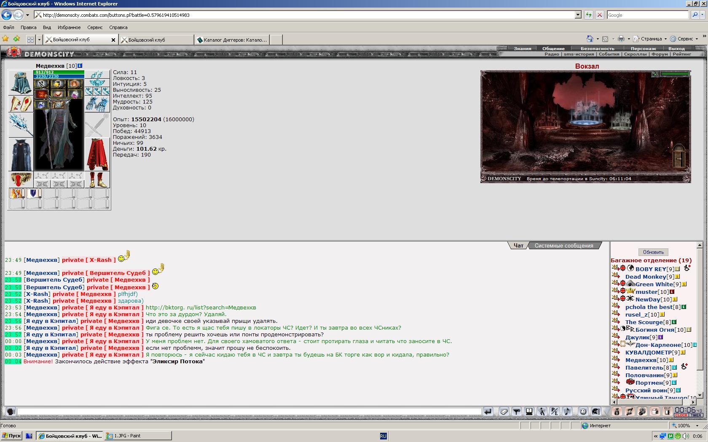
Task: Open the Форум link
Action: 660,54
